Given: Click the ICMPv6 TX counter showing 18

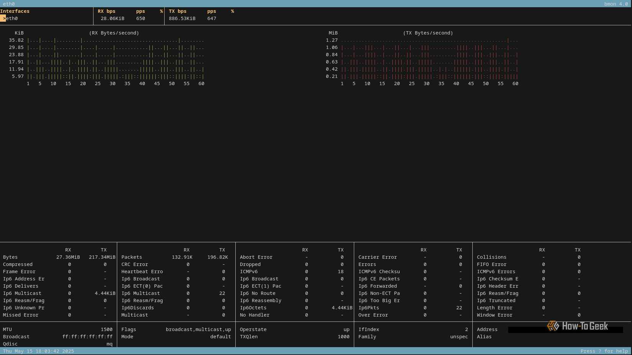Looking at the screenshot, I should tap(341, 272).
